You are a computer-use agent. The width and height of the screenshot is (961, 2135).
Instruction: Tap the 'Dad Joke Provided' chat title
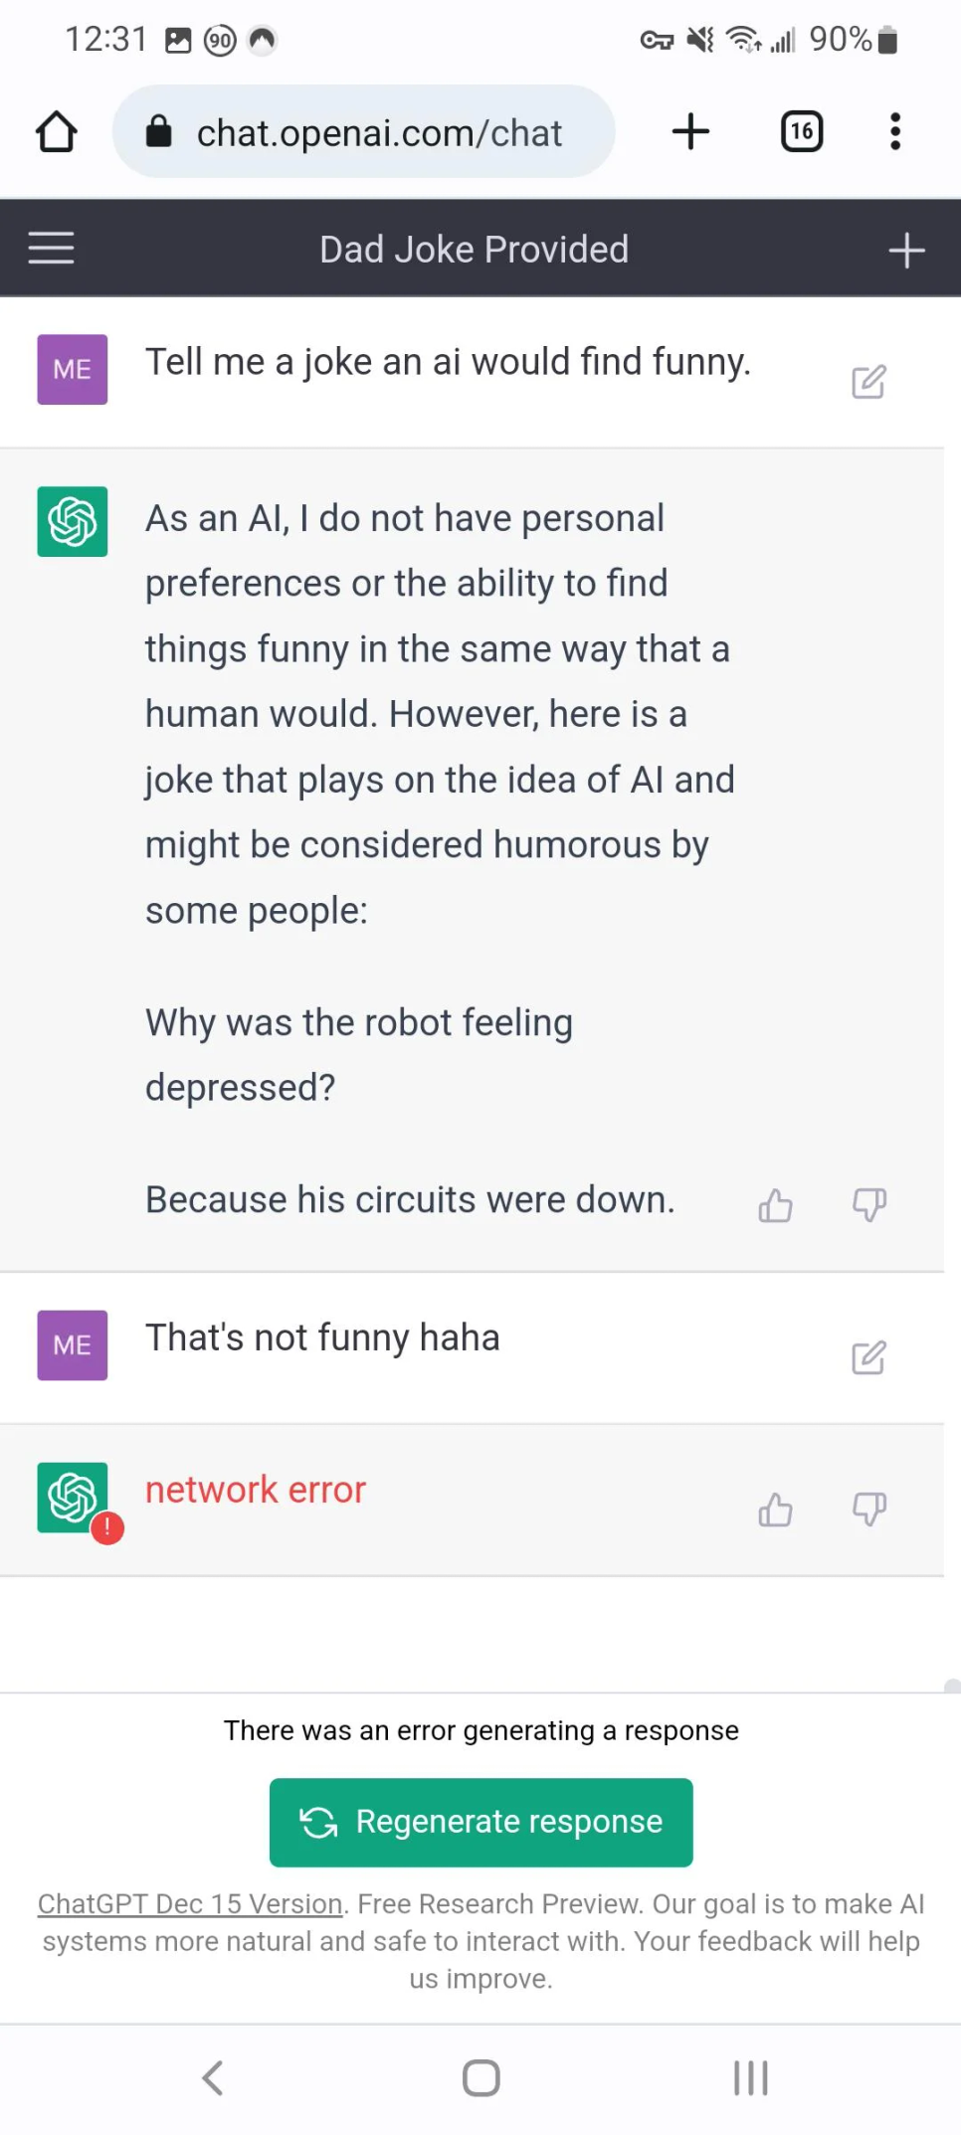tap(474, 250)
